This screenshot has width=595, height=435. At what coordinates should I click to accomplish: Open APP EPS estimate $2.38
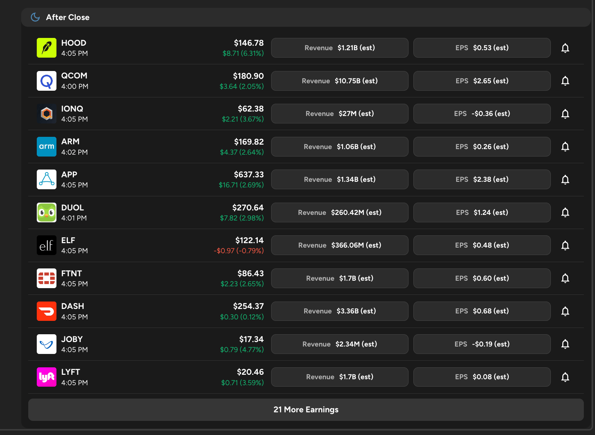pos(482,180)
